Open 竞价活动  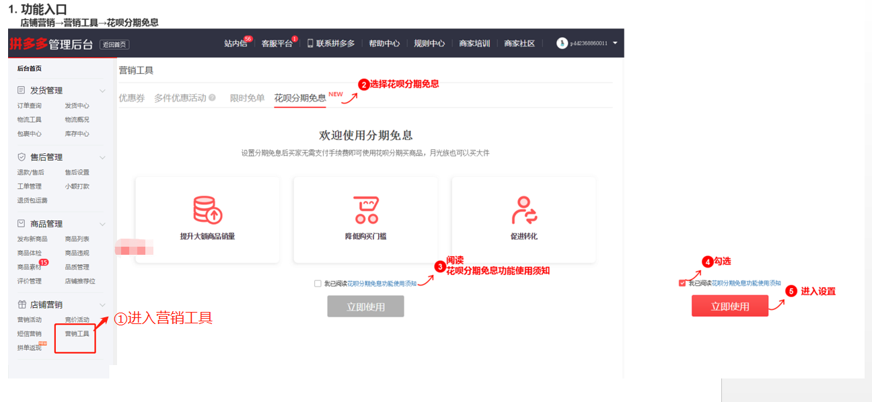click(77, 319)
